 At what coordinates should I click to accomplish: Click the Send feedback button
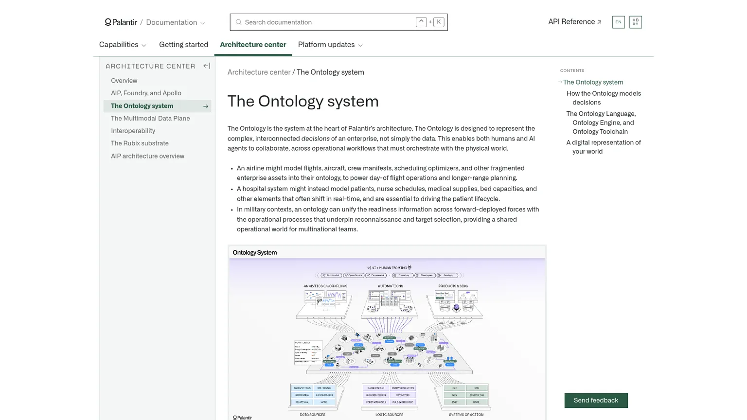(596, 401)
